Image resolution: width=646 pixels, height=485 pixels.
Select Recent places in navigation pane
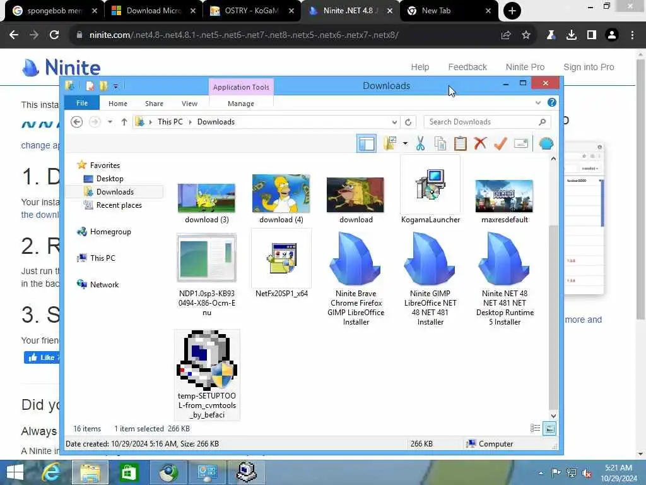(119, 205)
